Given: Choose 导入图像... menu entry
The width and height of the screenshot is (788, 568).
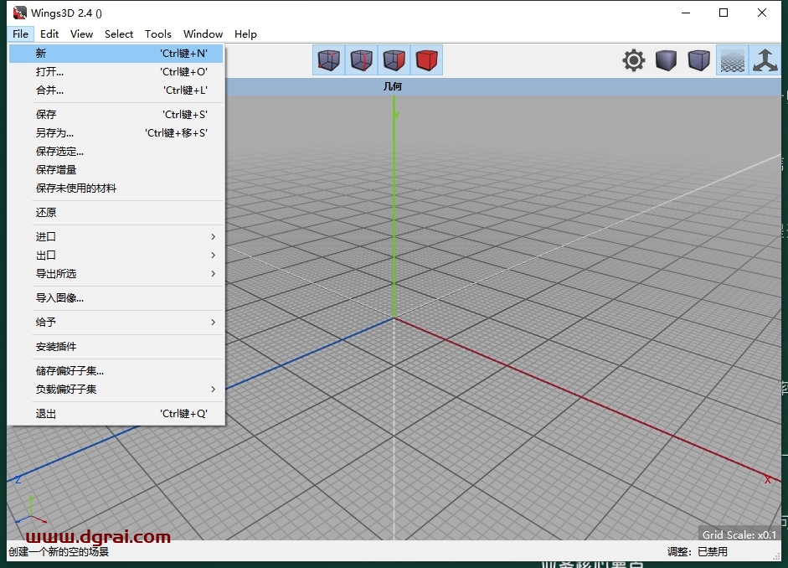Looking at the screenshot, I should point(116,298).
